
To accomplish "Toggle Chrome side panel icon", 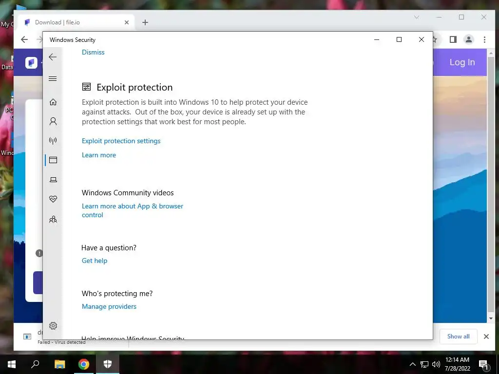I will (x=453, y=39).
